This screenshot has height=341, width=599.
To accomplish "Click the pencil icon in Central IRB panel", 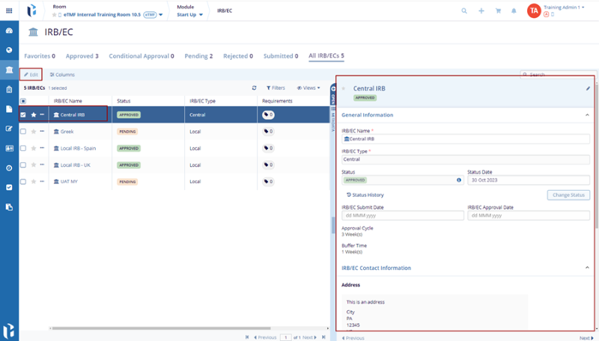I will click(588, 88).
